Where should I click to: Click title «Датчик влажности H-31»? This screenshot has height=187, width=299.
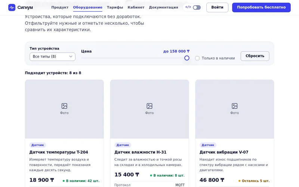click(141, 152)
